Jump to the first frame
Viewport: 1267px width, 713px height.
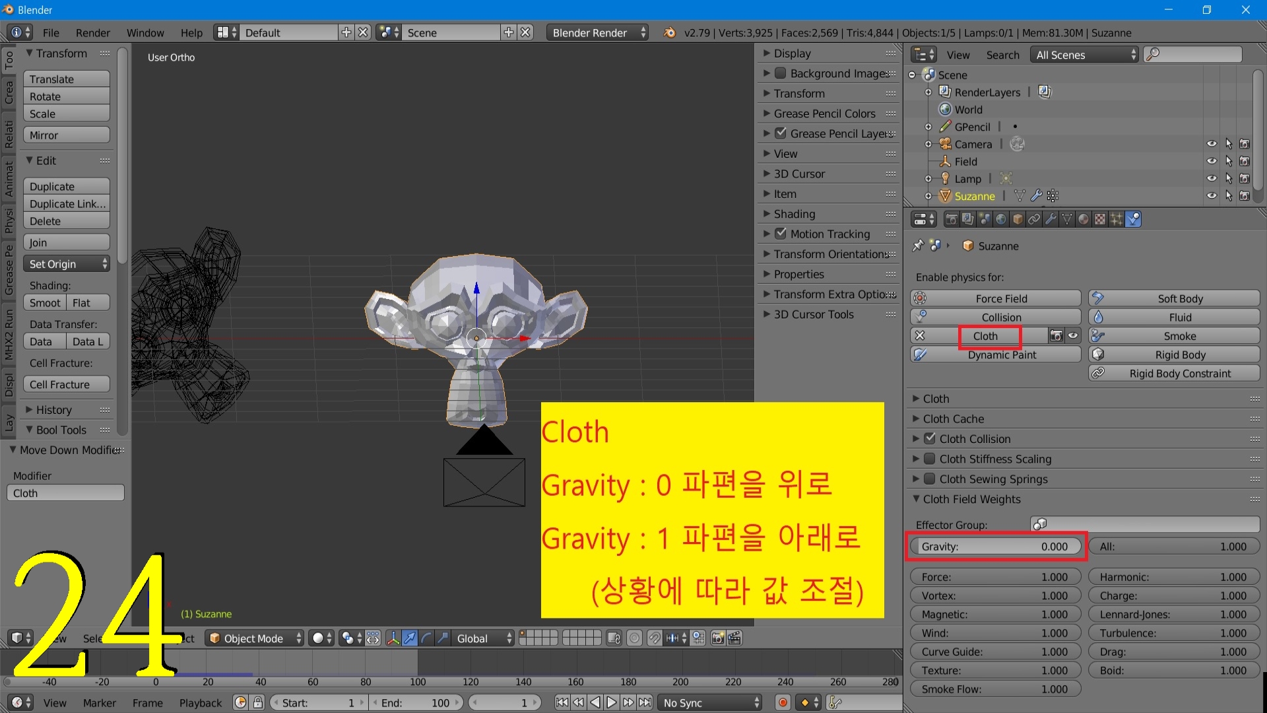[562, 703]
